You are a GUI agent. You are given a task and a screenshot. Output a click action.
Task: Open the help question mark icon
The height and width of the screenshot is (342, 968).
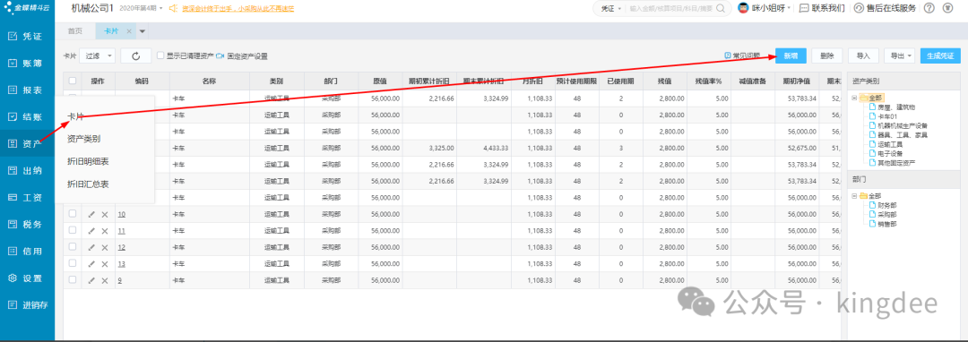(929, 8)
